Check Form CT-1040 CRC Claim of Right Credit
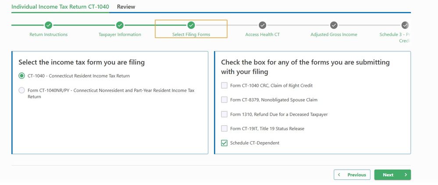This screenshot has height=185, width=438. 224,85
